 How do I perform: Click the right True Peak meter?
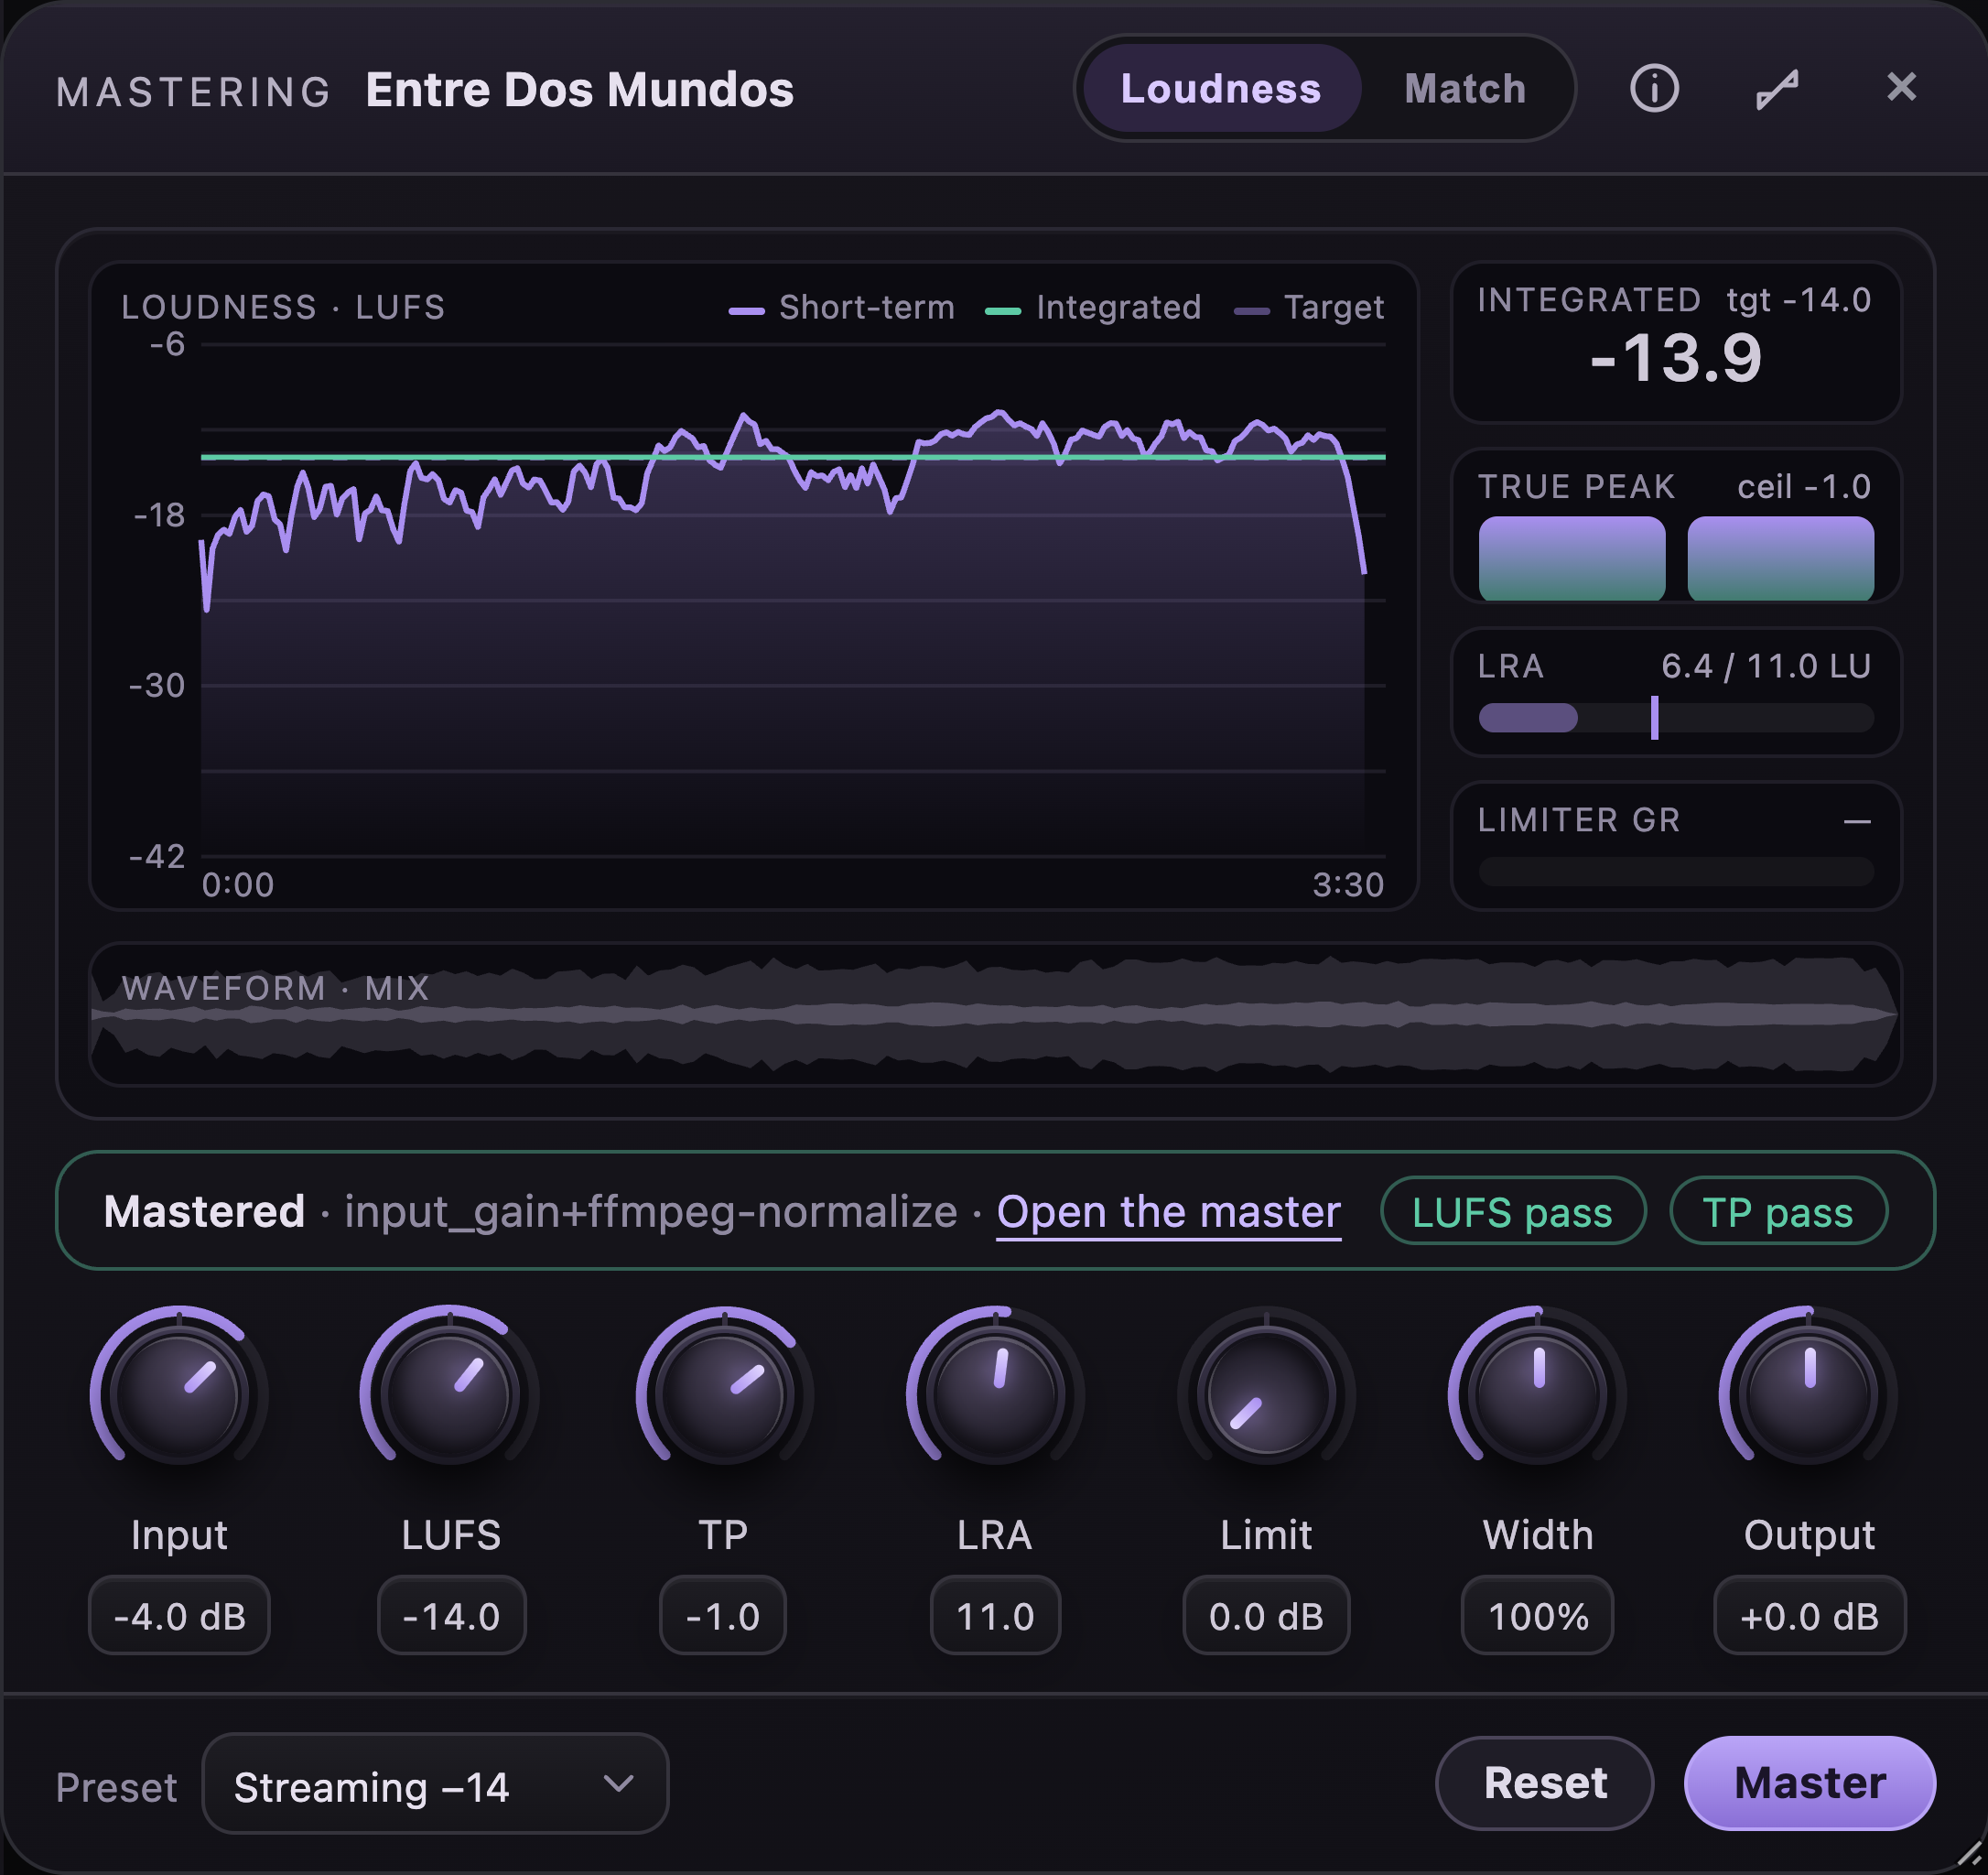pyautogui.click(x=1780, y=558)
